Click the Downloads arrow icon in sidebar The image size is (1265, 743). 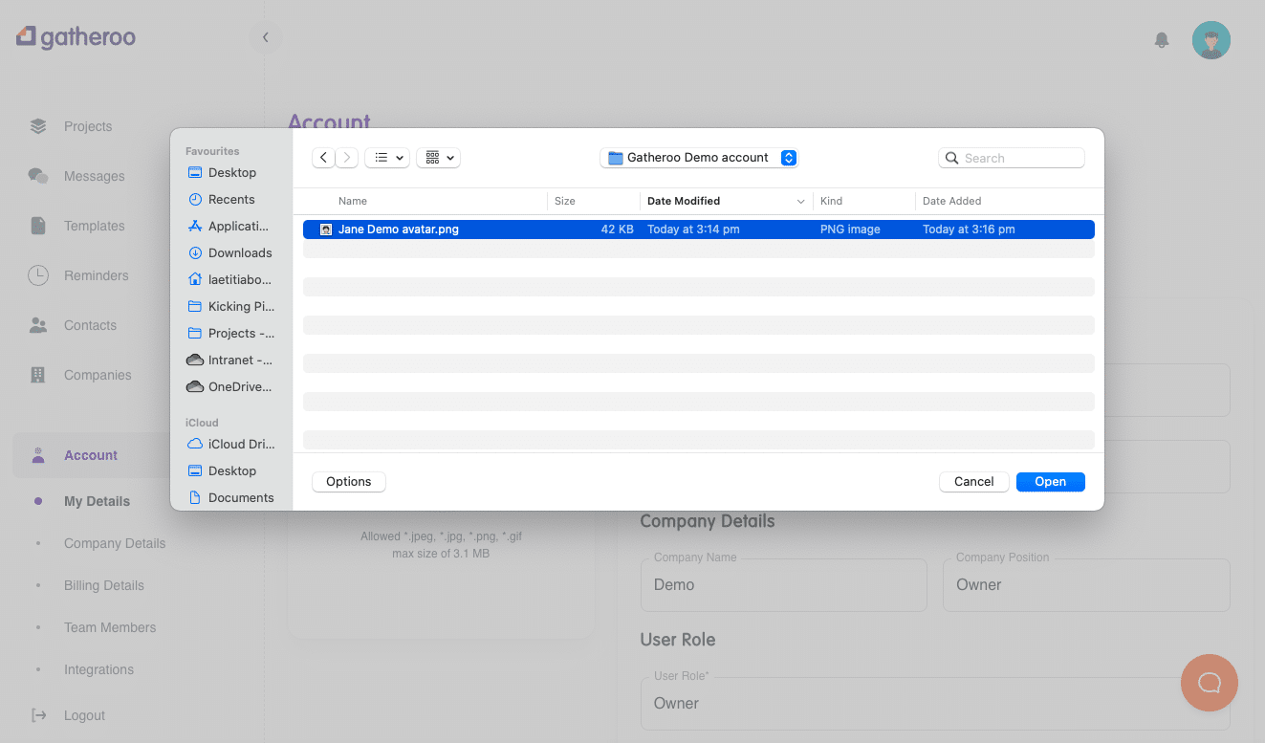pos(195,253)
